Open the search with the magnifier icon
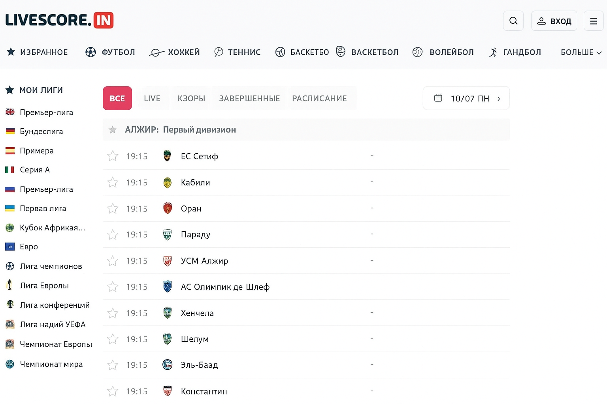This screenshot has width=607, height=404. coord(513,21)
